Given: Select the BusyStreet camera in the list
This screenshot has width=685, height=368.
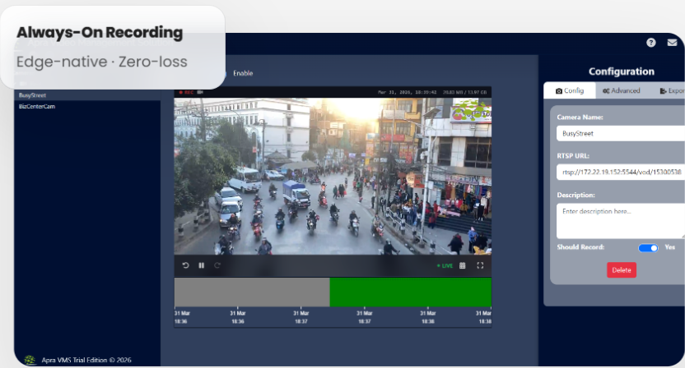Looking at the screenshot, I should point(87,95).
